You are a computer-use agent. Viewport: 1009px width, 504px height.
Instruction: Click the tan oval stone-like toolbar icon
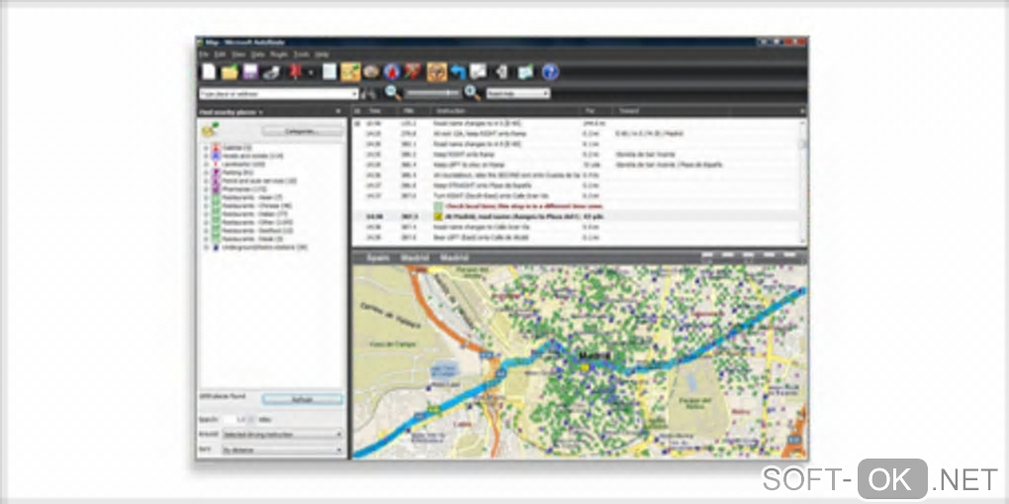coord(371,72)
